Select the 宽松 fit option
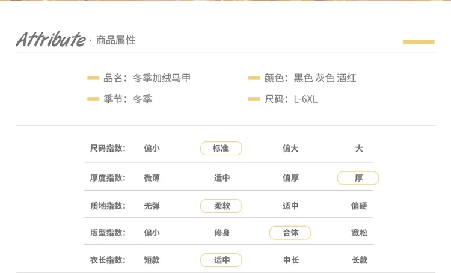This screenshot has height=273, width=451. tap(359, 233)
